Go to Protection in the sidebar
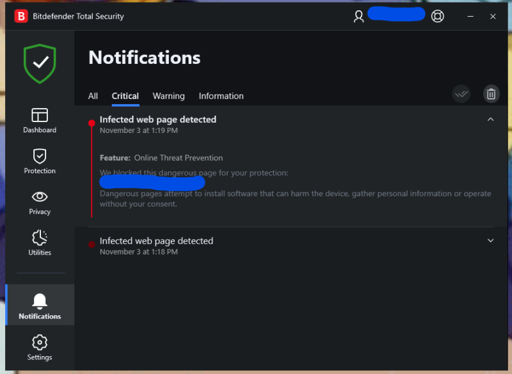This screenshot has width=512, height=374. pyautogui.click(x=40, y=161)
